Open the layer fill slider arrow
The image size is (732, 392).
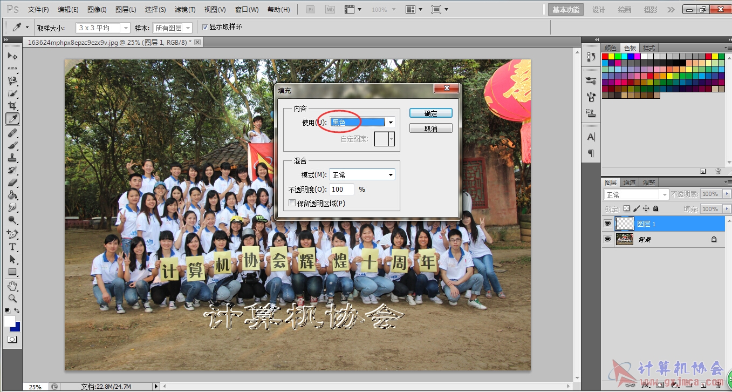(727, 209)
